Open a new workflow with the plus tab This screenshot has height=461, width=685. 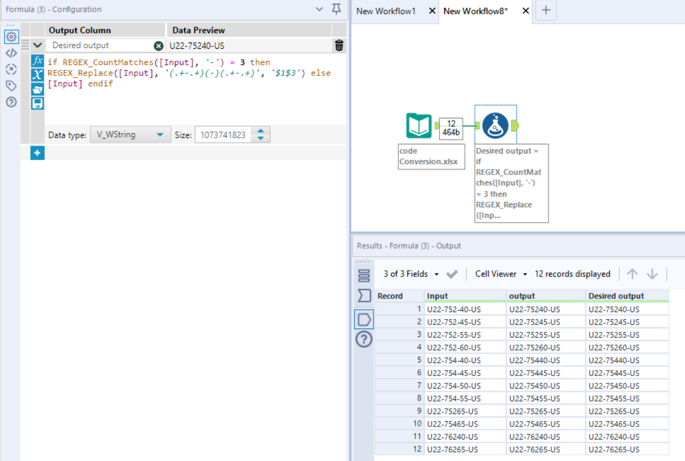coord(545,10)
